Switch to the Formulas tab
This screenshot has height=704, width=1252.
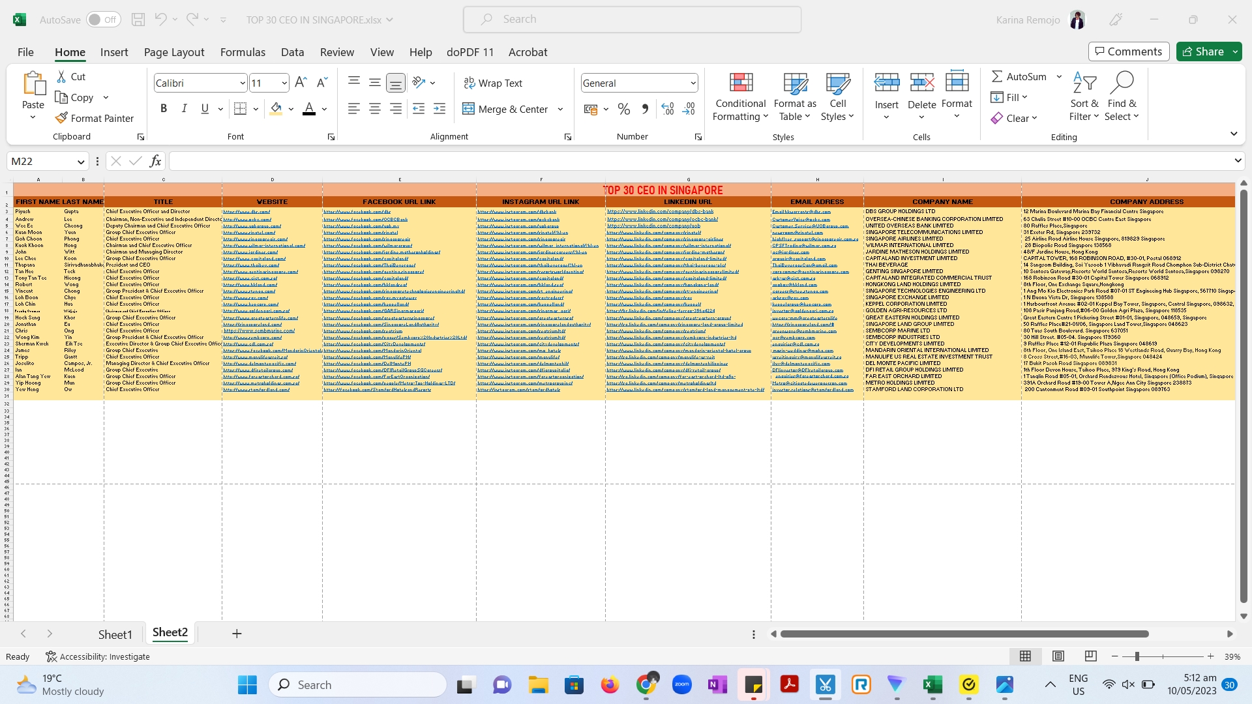point(243,52)
